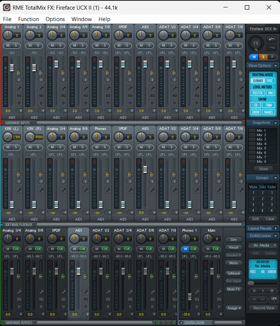The height and width of the screenshot is (326, 280).
Task: Click the KRK (L) pan knob
Action: pyautogui.click(x=7, y=137)
